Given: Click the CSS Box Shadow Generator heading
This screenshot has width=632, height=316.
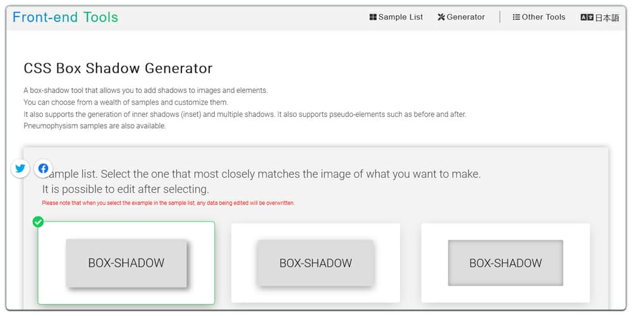Looking at the screenshot, I should pos(118,68).
